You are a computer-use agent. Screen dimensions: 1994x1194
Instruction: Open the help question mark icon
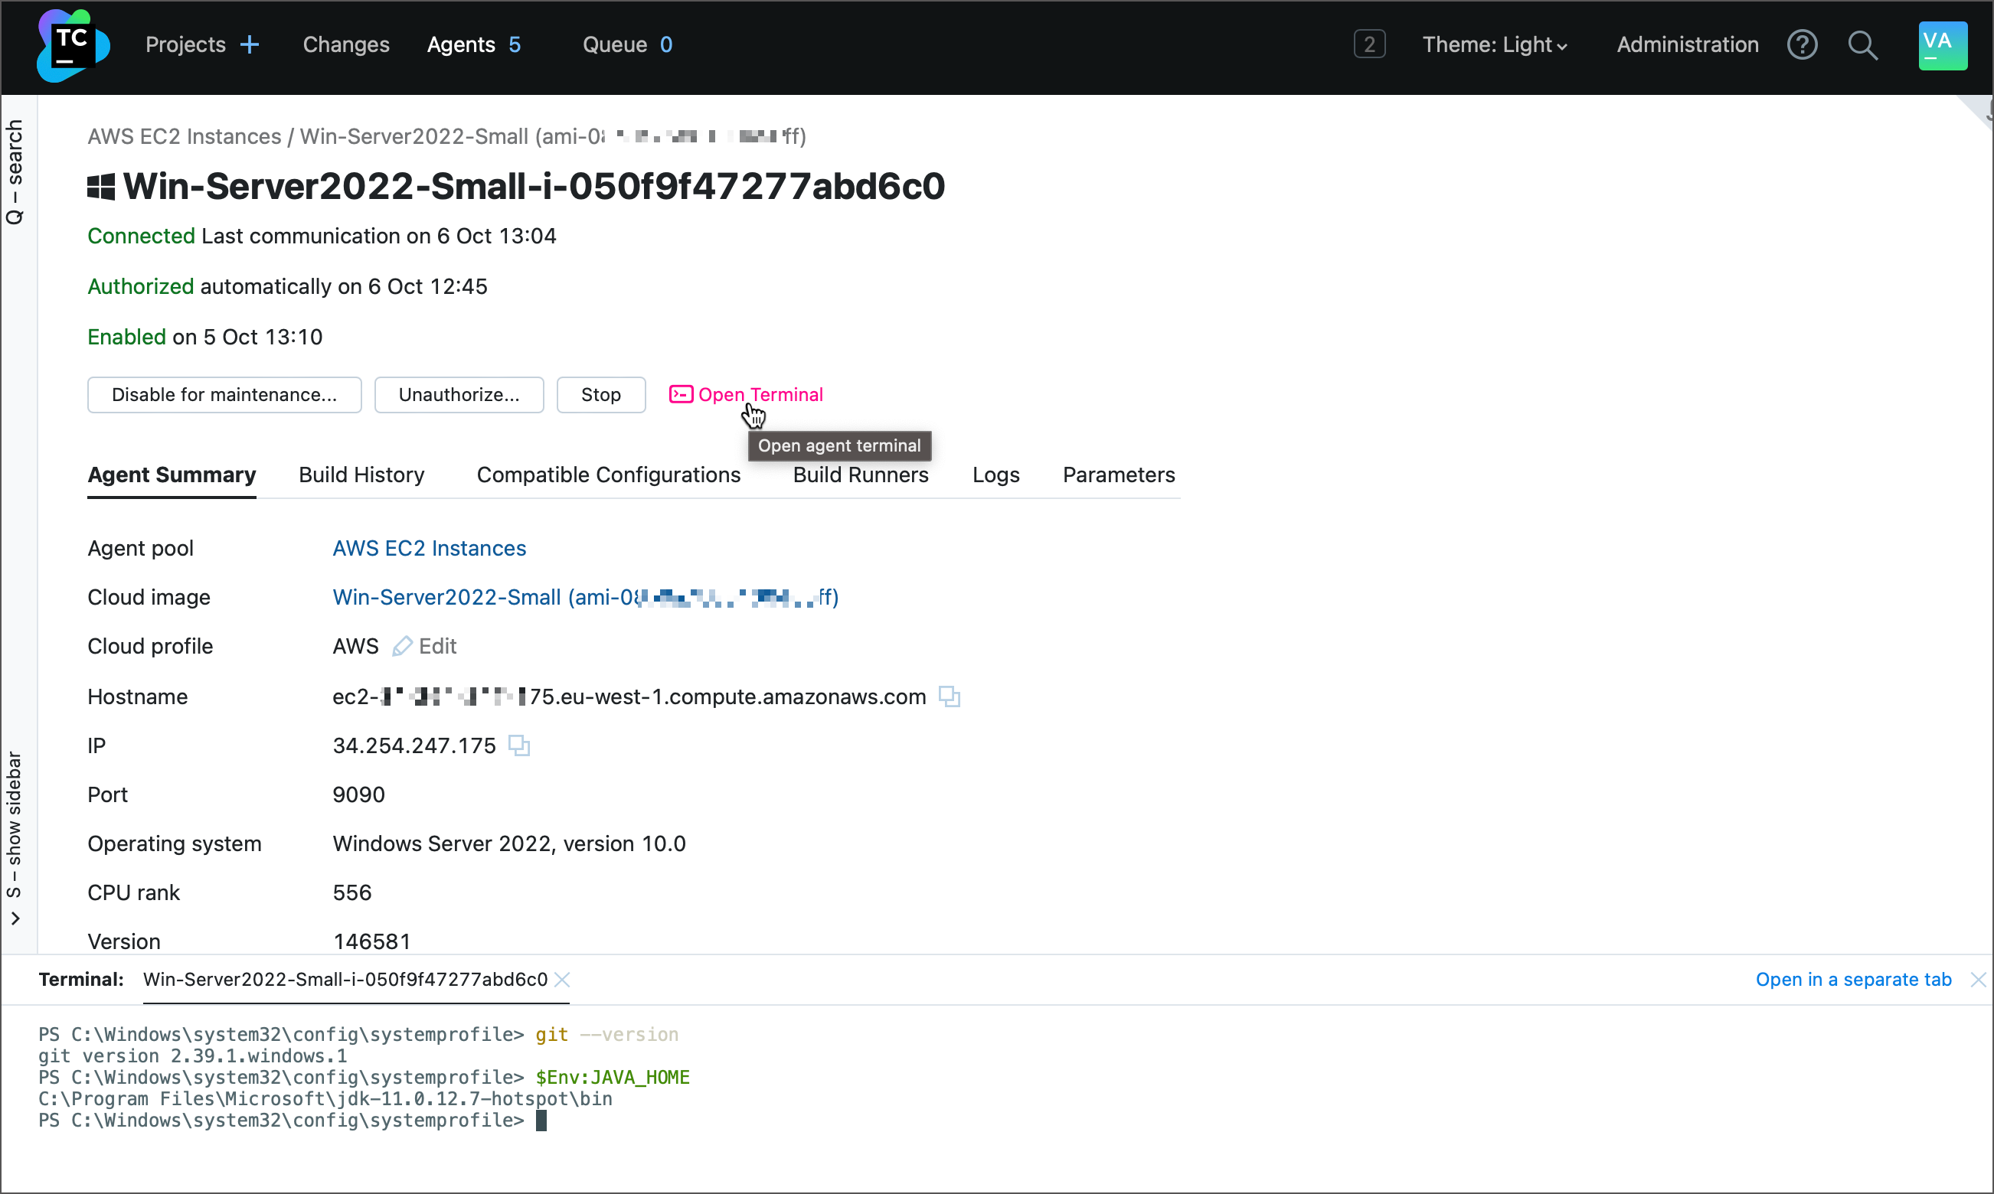(x=1803, y=44)
